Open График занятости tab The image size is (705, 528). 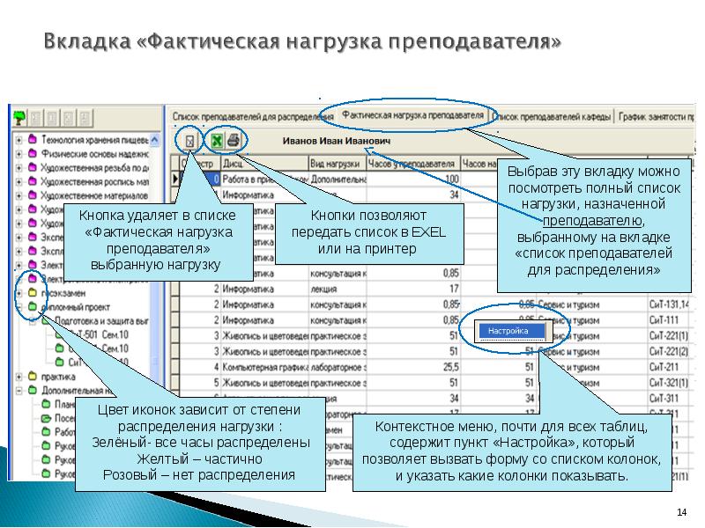pyautogui.click(x=657, y=116)
